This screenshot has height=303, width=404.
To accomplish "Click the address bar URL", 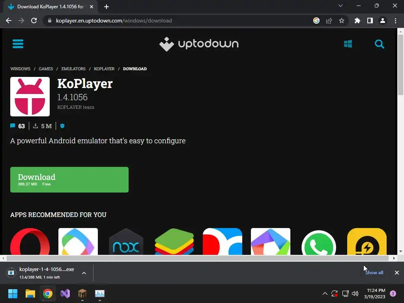I will point(114,21).
